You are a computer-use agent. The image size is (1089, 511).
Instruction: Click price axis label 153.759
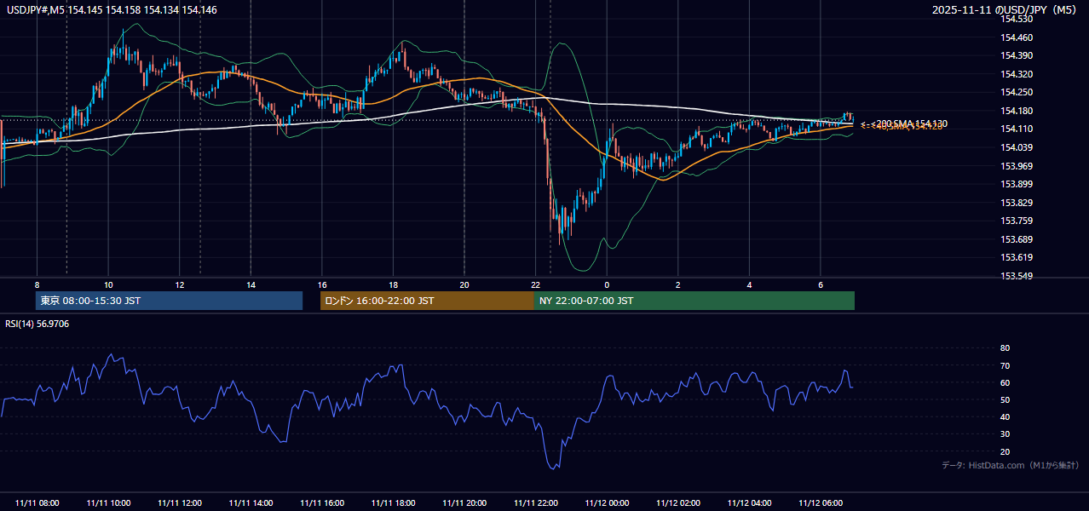[1017, 221]
